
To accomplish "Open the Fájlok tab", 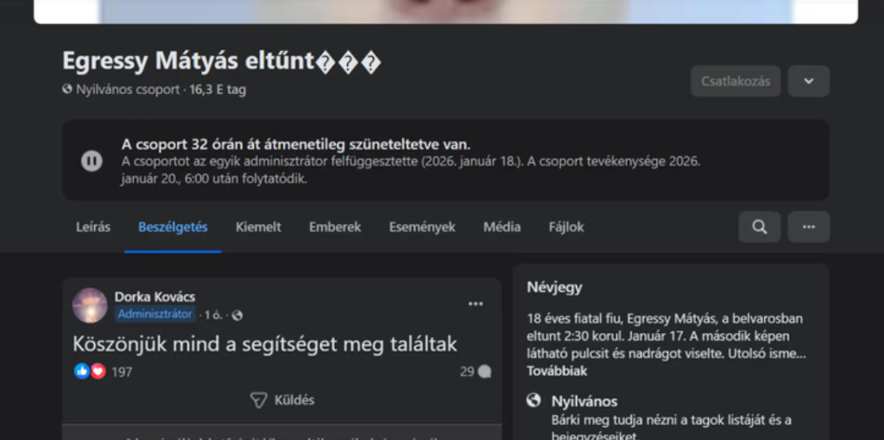I will (x=566, y=227).
